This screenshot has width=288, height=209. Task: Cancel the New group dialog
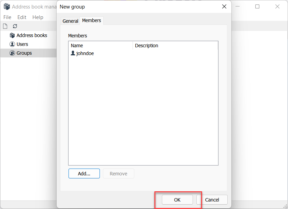coord(212,200)
